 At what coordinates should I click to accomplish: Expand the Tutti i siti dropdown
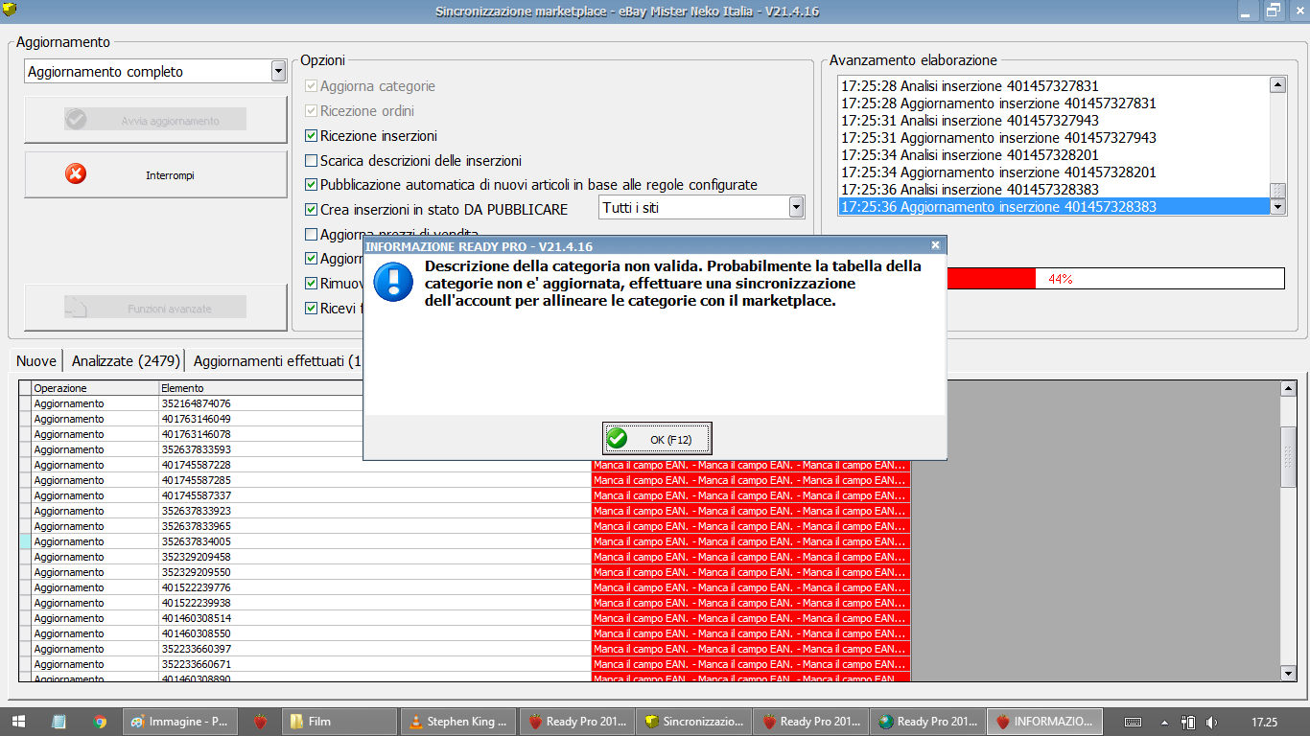[796, 207]
